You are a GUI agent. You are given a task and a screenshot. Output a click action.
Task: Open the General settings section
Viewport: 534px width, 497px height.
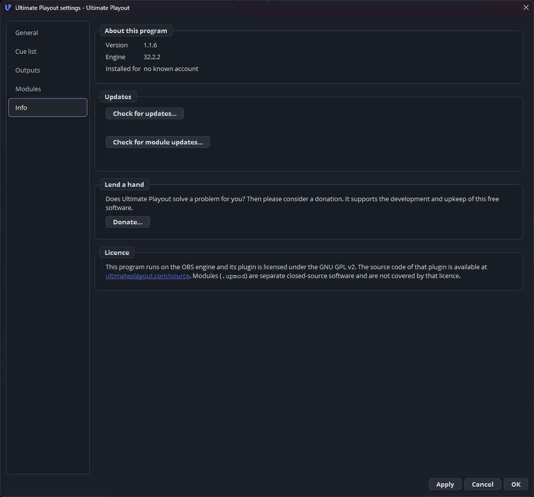point(48,33)
